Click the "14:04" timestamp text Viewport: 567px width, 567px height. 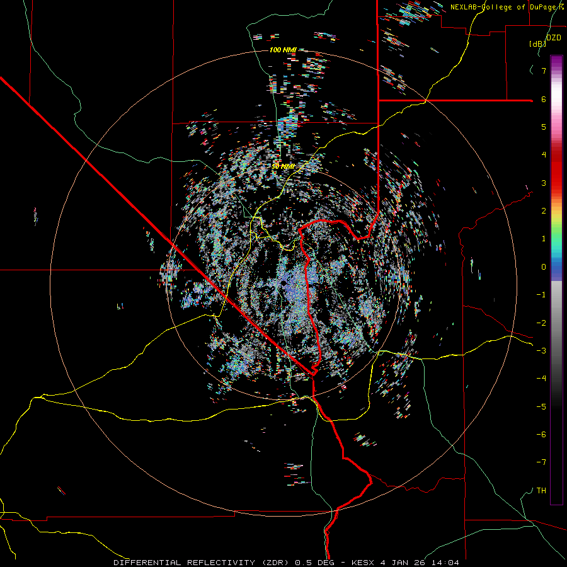[445, 563]
